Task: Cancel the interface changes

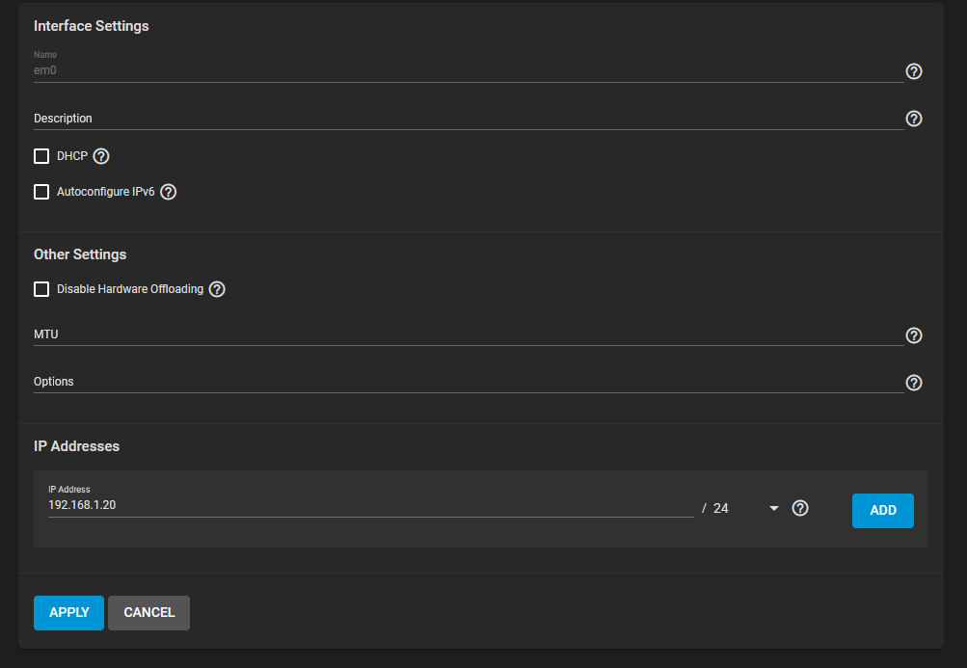Action: tap(148, 613)
